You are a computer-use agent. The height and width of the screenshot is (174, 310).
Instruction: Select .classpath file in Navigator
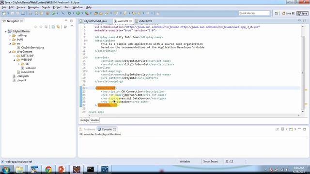23,76
